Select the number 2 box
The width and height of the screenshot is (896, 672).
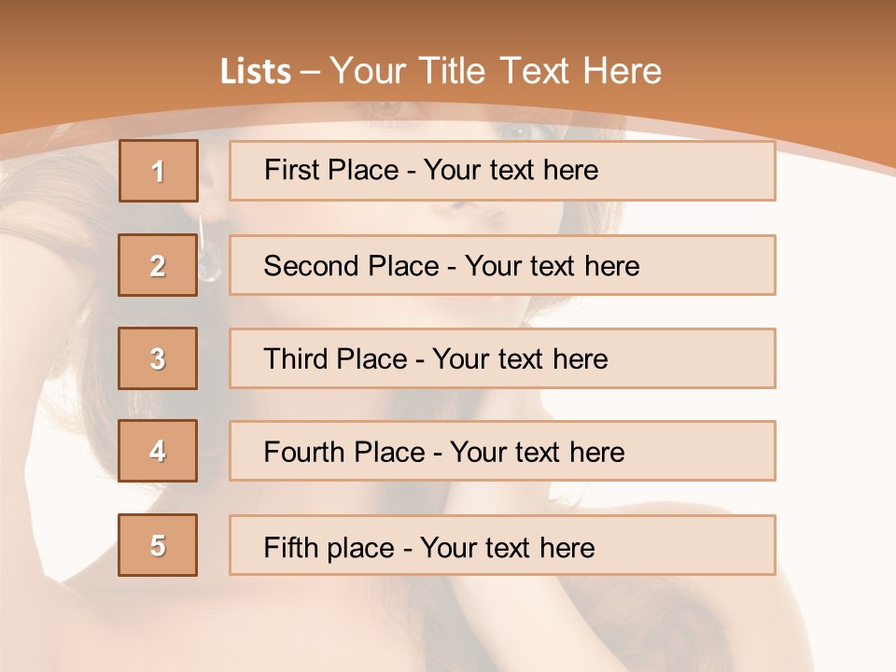(x=158, y=265)
